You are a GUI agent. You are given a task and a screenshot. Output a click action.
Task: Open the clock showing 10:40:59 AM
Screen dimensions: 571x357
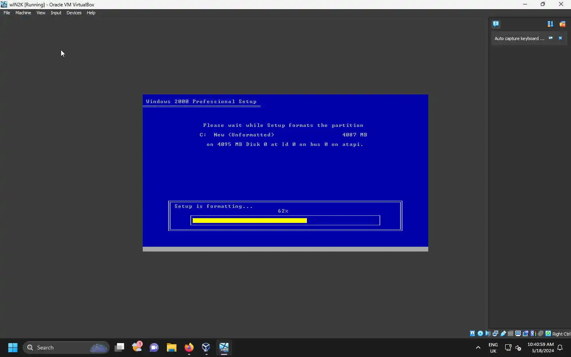540,347
